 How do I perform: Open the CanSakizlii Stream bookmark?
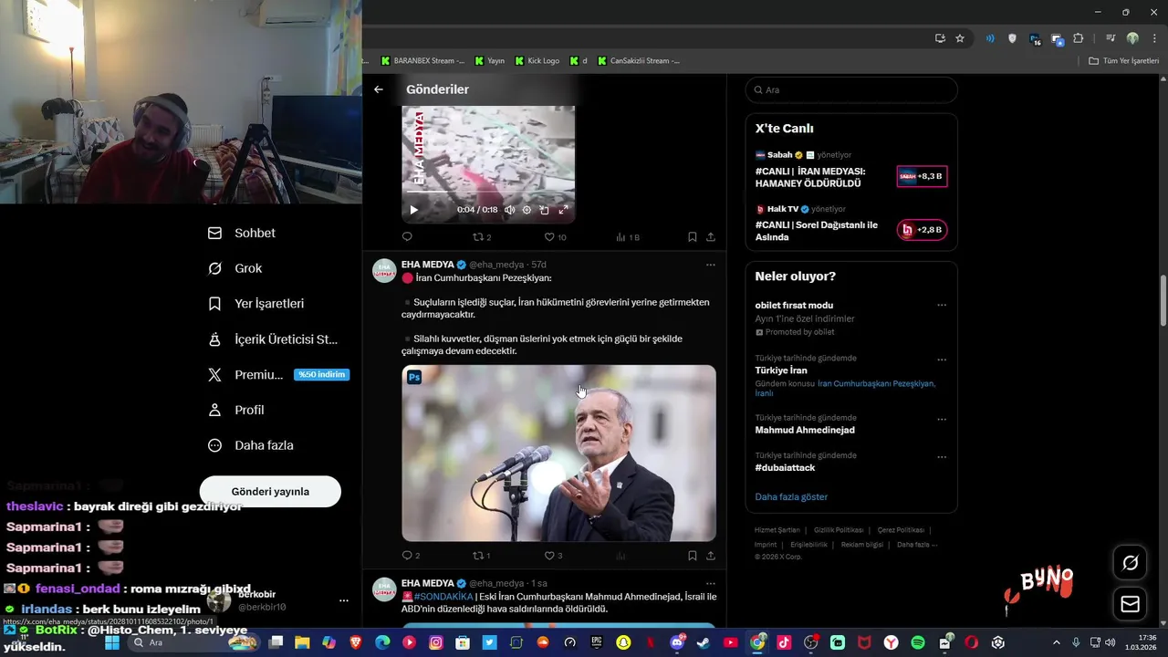(638, 61)
